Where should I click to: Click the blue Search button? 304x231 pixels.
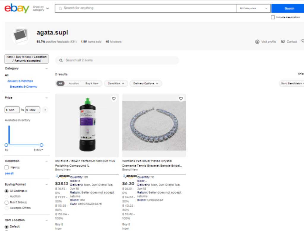pyautogui.click(x=288, y=8)
